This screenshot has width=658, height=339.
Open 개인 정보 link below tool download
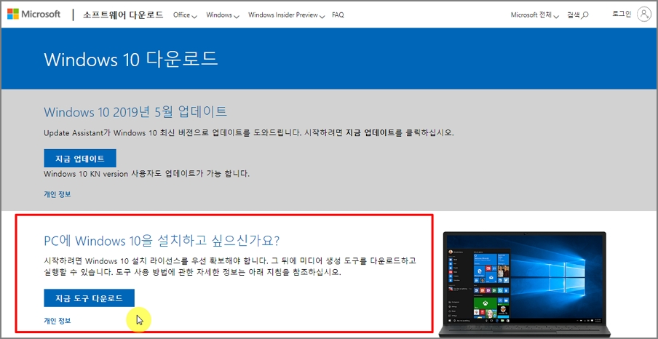58,321
